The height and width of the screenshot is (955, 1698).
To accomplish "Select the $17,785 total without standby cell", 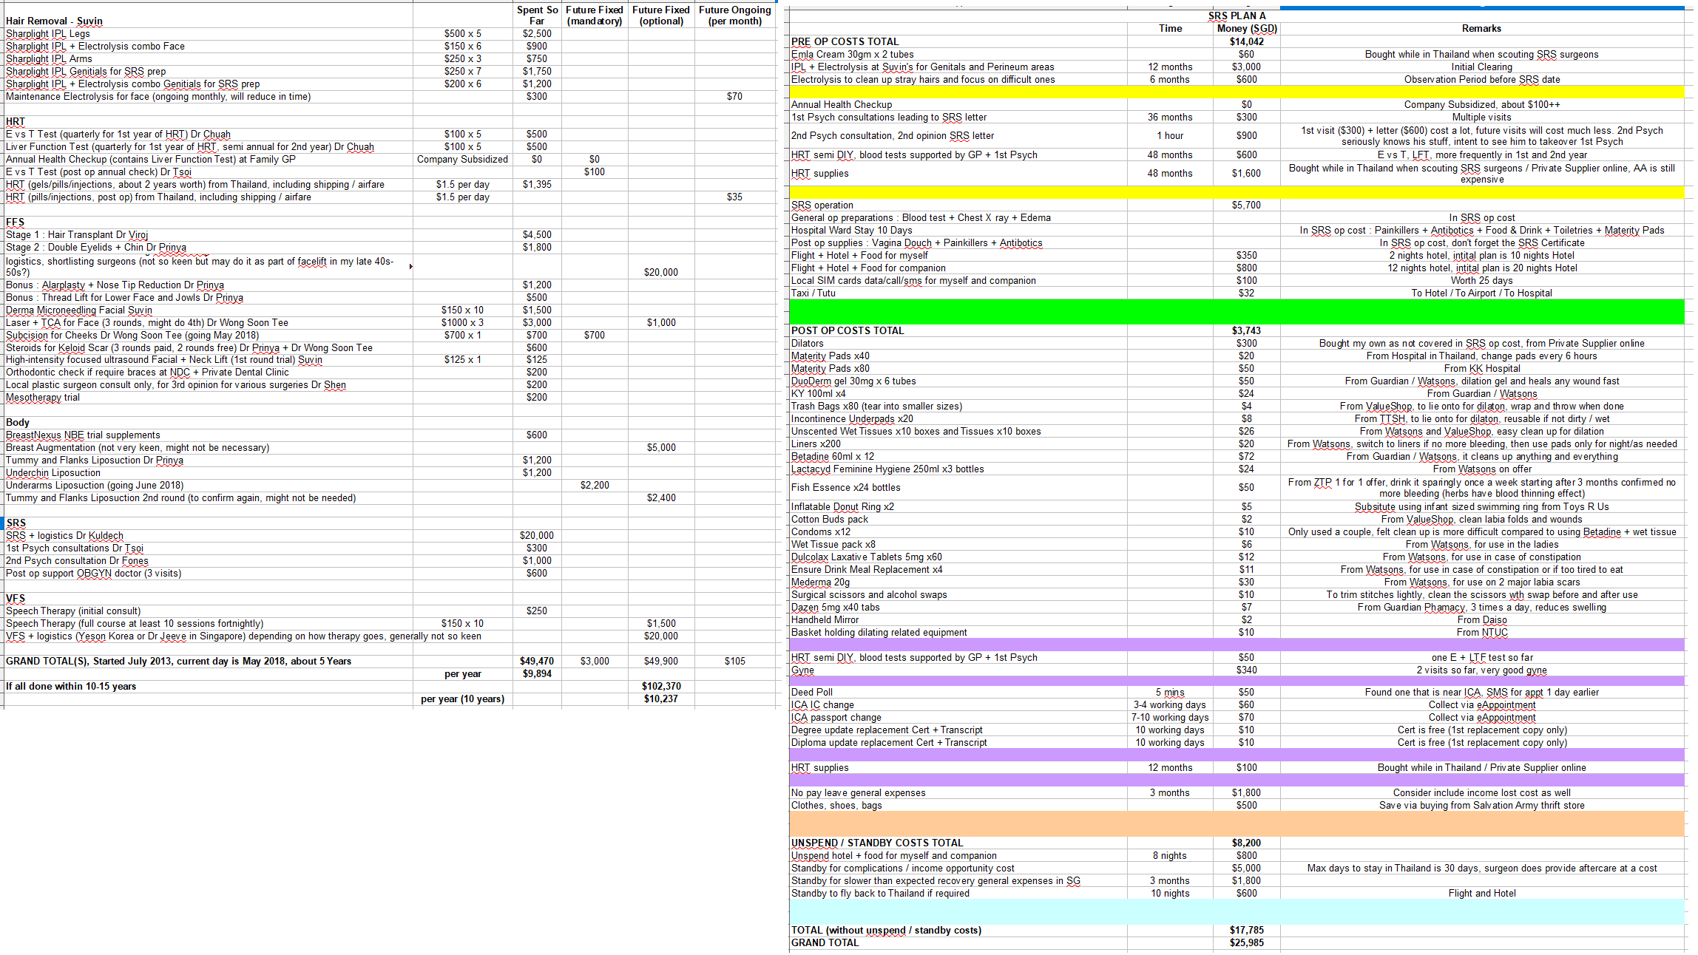I will tap(1247, 930).
